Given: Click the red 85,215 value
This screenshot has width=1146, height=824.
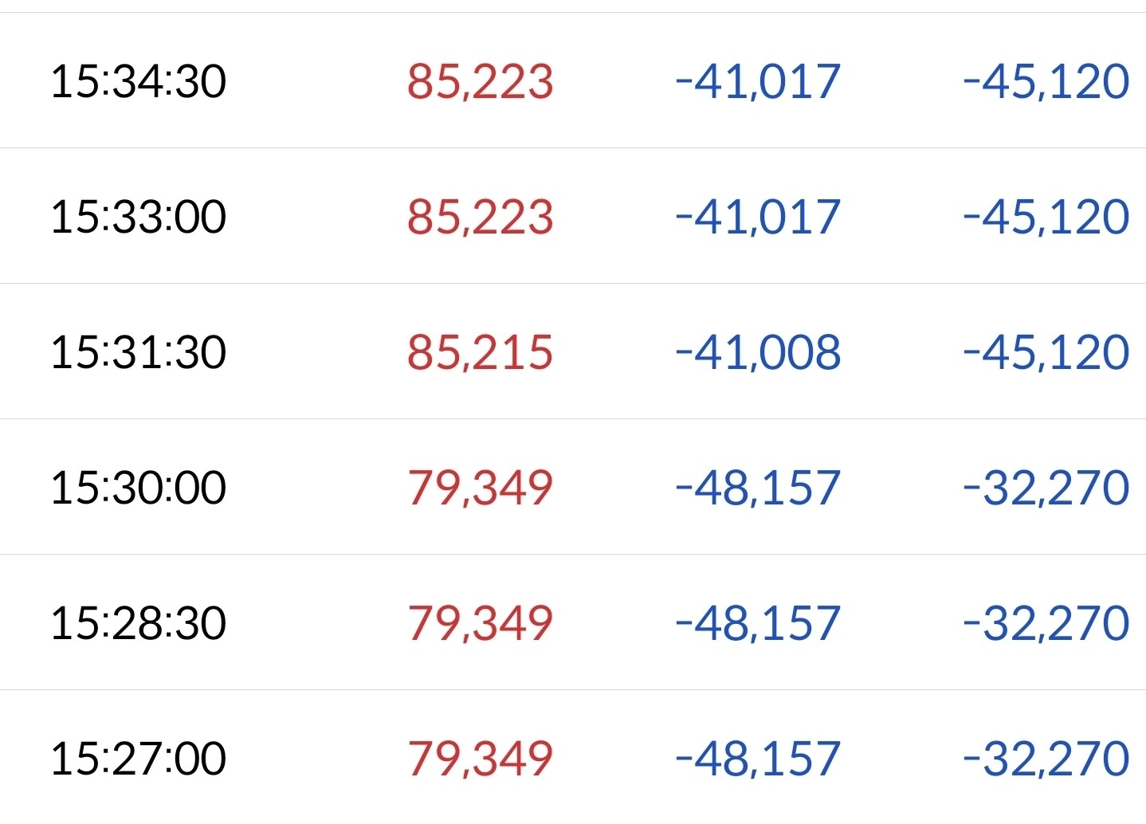Looking at the screenshot, I should (480, 352).
